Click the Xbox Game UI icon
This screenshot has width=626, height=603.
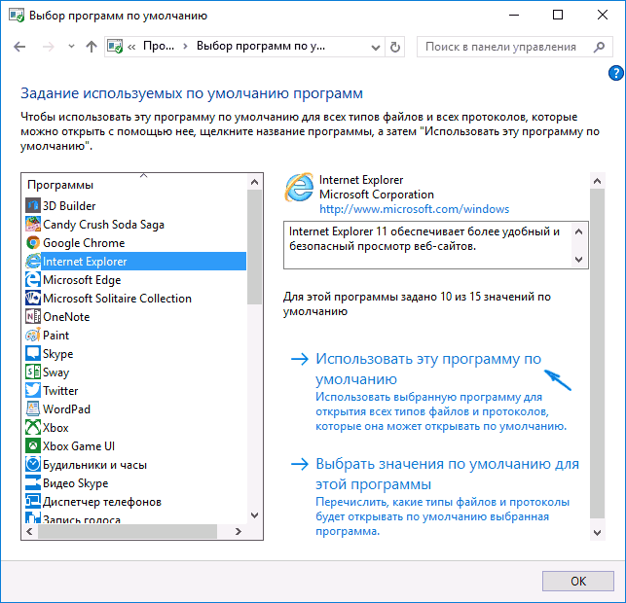coord(33,445)
